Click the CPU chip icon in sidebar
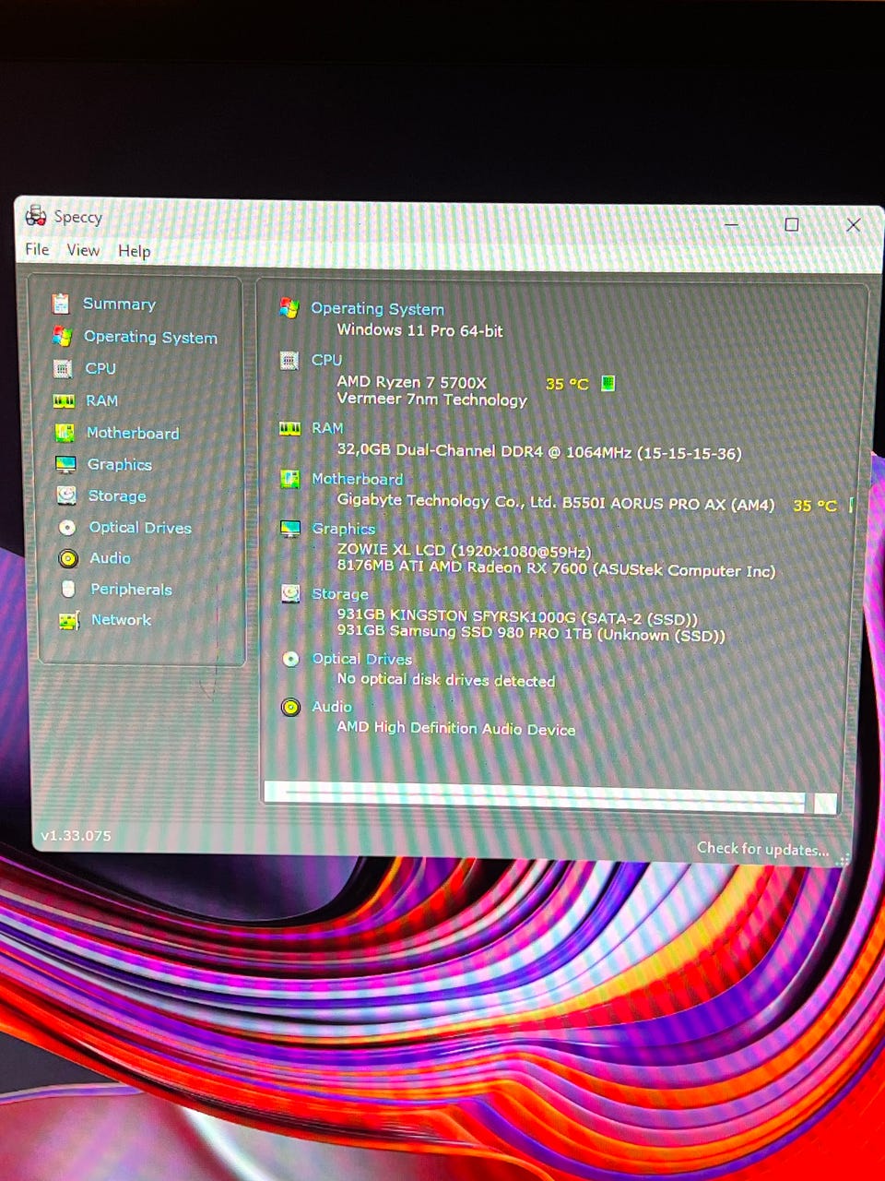The width and height of the screenshot is (885, 1181). [63, 369]
